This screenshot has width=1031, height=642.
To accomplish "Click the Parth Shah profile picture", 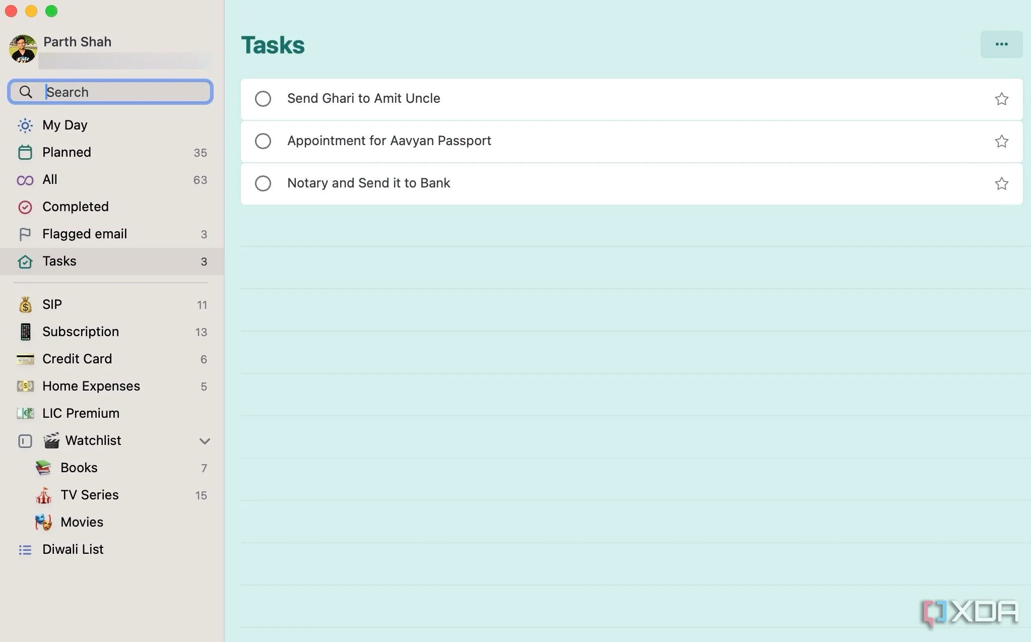I will (x=23, y=49).
